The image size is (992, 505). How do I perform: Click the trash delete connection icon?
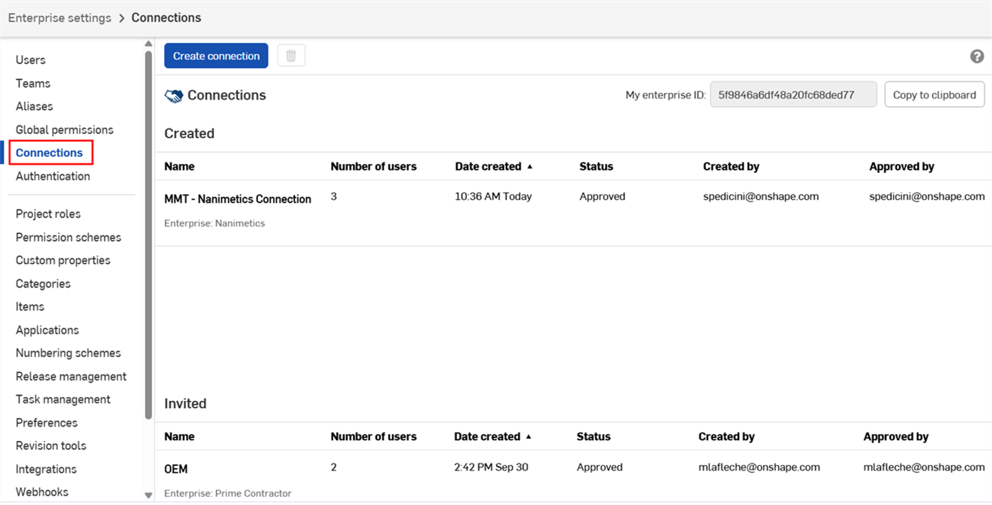click(291, 56)
